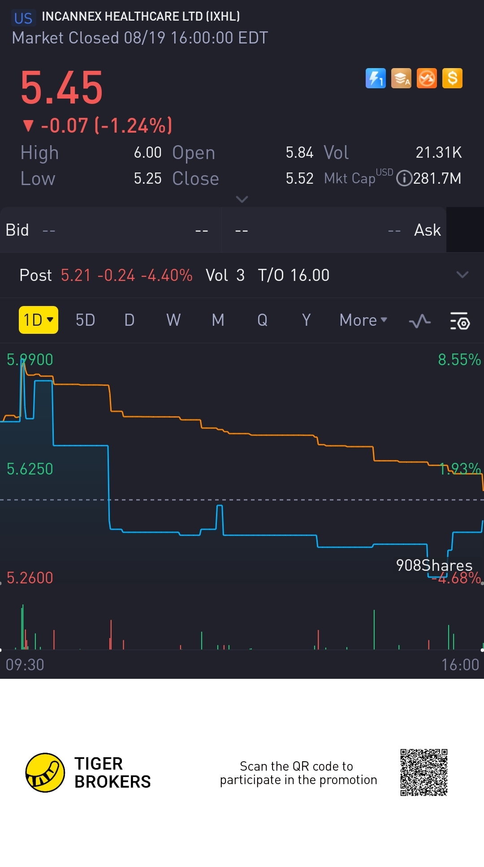Select the Y yearly chart tab
This screenshot has height=867, width=484.
coord(306,320)
